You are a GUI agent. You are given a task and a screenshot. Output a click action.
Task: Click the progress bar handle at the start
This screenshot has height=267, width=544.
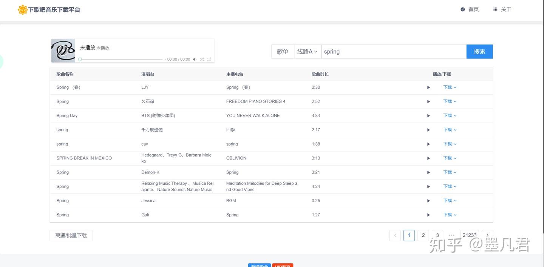point(80,59)
